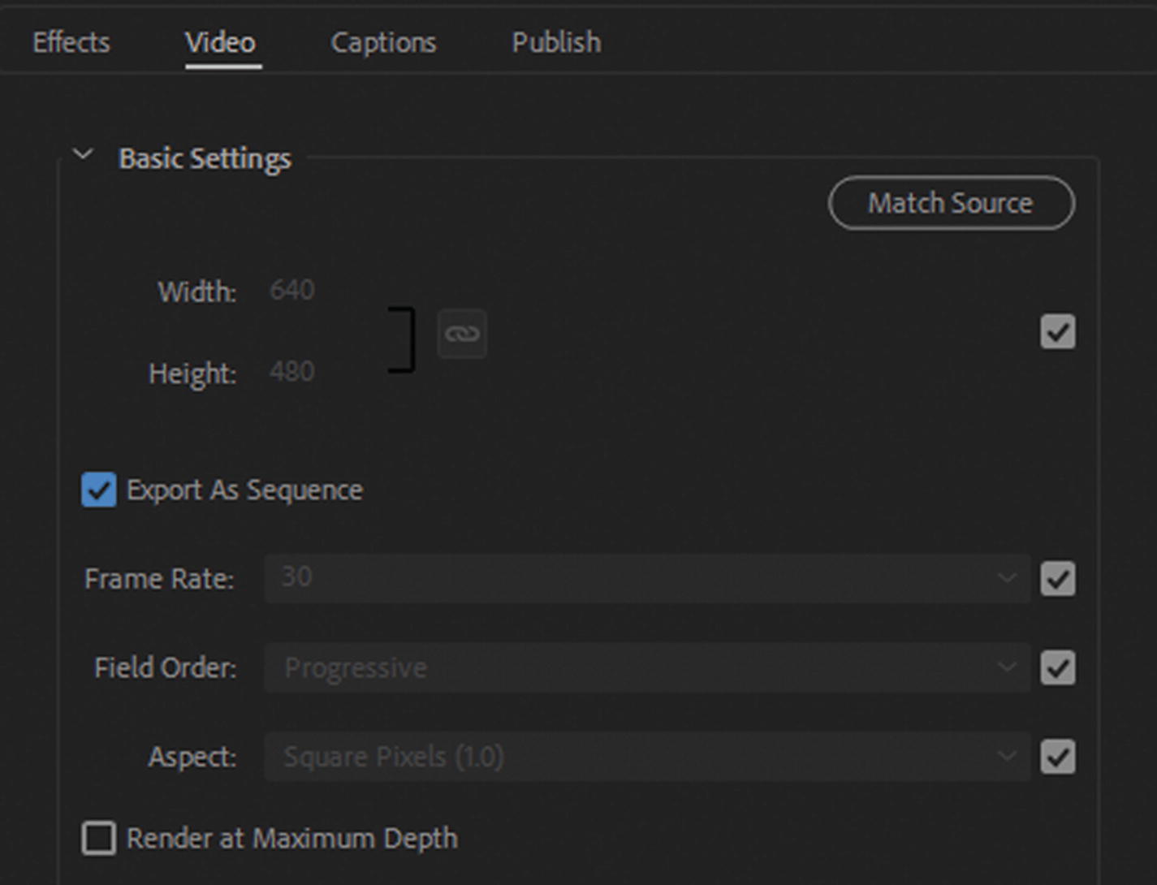Expand the Field Order dropdown
The image size is (1157, 885).
646,667
